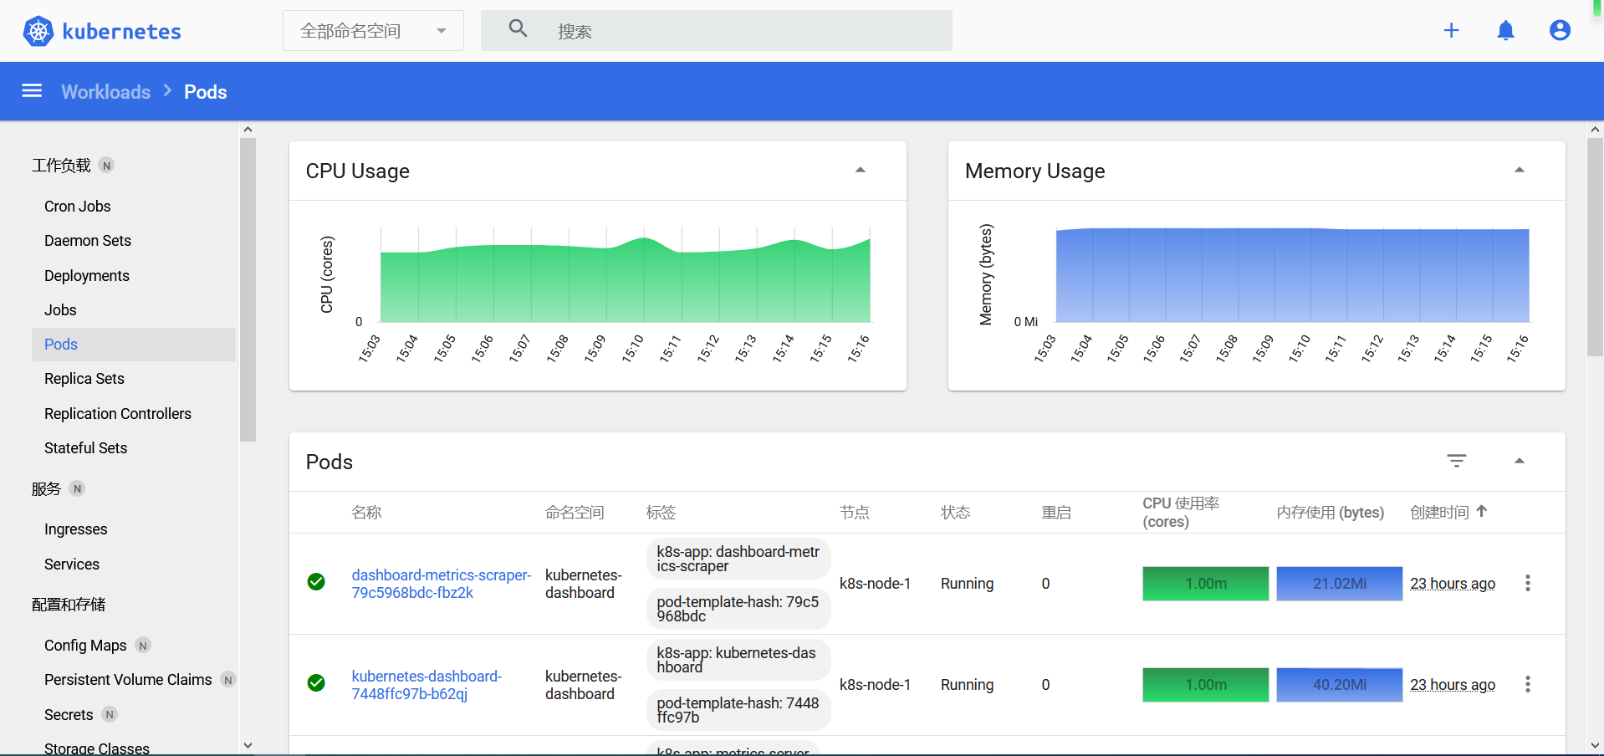Click main page scrollbar up arrow

1595,130
